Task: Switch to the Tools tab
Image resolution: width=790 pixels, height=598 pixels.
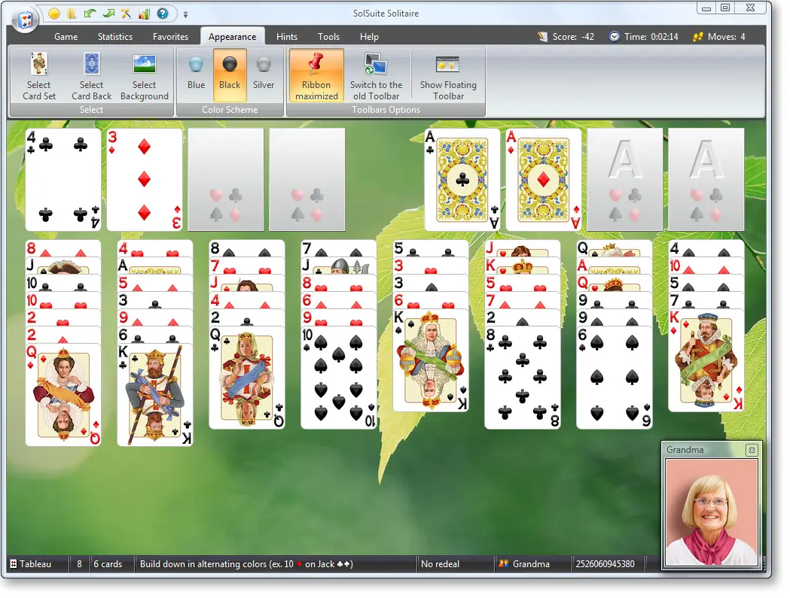Action: (x=328, y=37)
